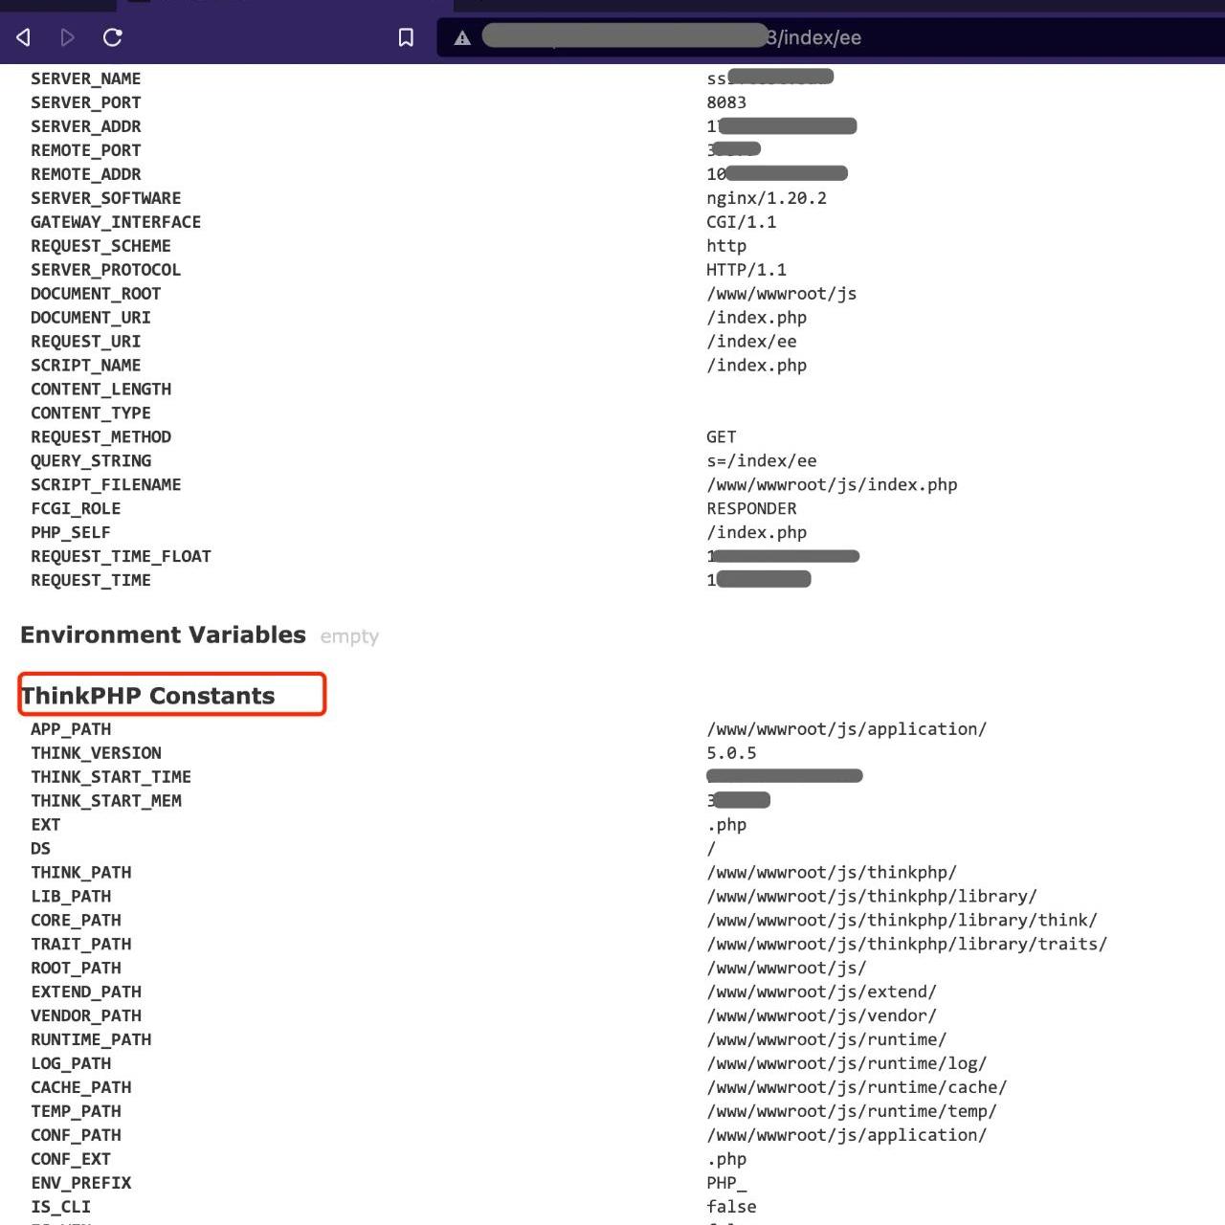Select the QUERY_STRING value s=/index/ee
The image size is (1225, 1225).
click(762, 461)
